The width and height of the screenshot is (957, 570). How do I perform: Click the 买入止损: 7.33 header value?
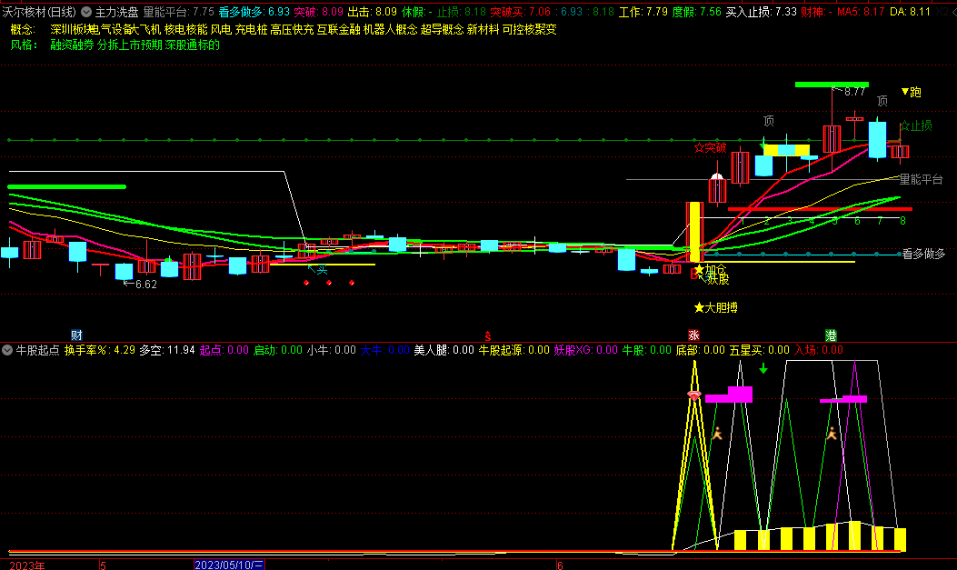(761, 12)
